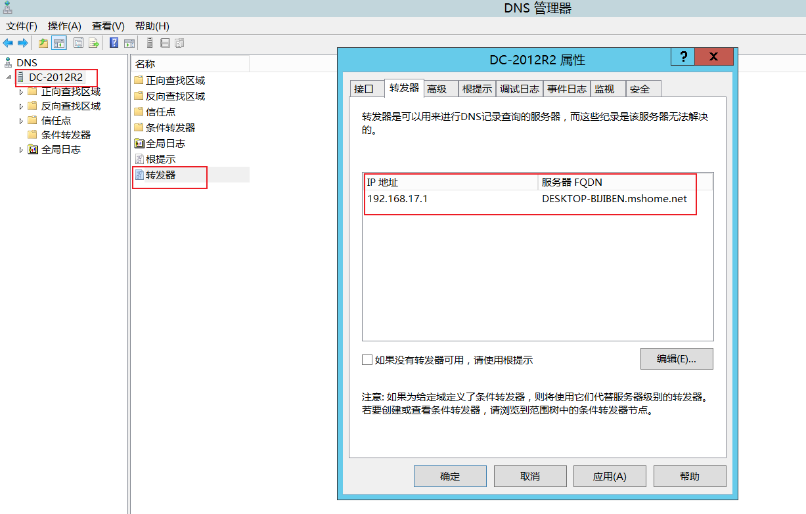806x514 pixels.
Task: Expand the 正向查找区域 tree node
Action: [21, 92]
